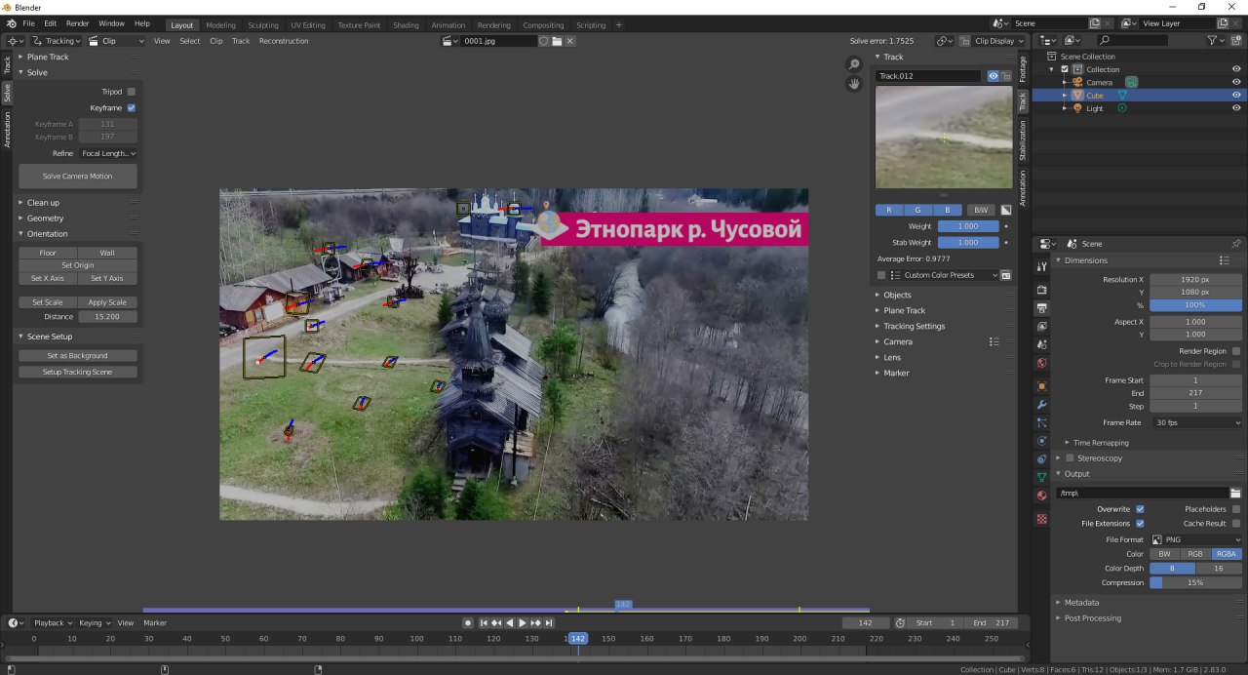Click the Apply Scale button
Image resolution: width=1248 pixels, height=675 pixels.
[x=107, y=302]
